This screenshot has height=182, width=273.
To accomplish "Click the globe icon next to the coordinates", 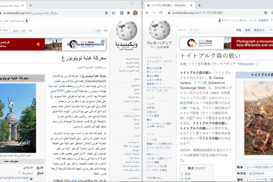I will 31,178.
